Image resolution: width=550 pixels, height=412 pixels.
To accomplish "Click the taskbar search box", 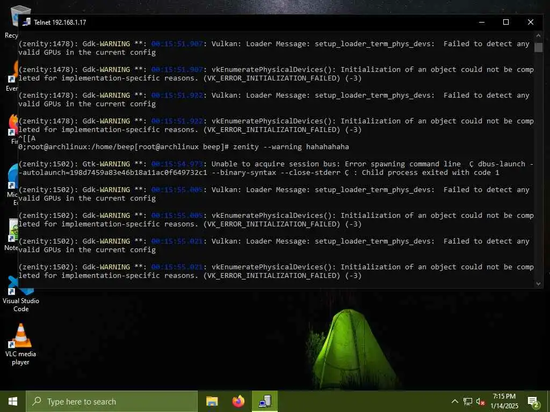I will [112, 401].
